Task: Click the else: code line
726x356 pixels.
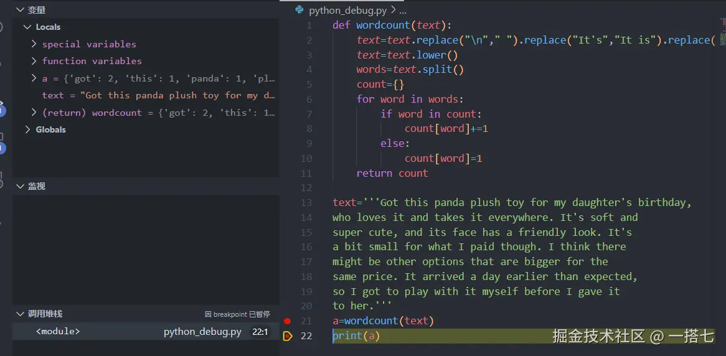Action: click(395, 144)
